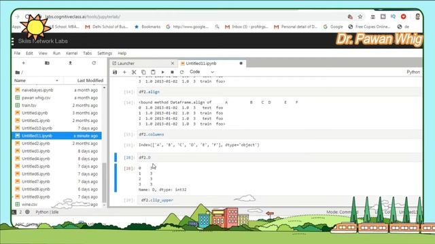Click the df2.columns code cell
Image resolution: width=435 pixels, height=244 pixels.
(279, 134)
